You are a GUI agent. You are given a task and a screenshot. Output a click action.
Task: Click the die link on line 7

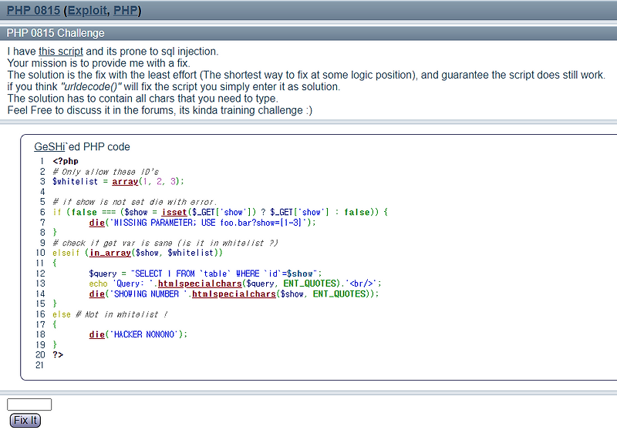tap(97, 223)
